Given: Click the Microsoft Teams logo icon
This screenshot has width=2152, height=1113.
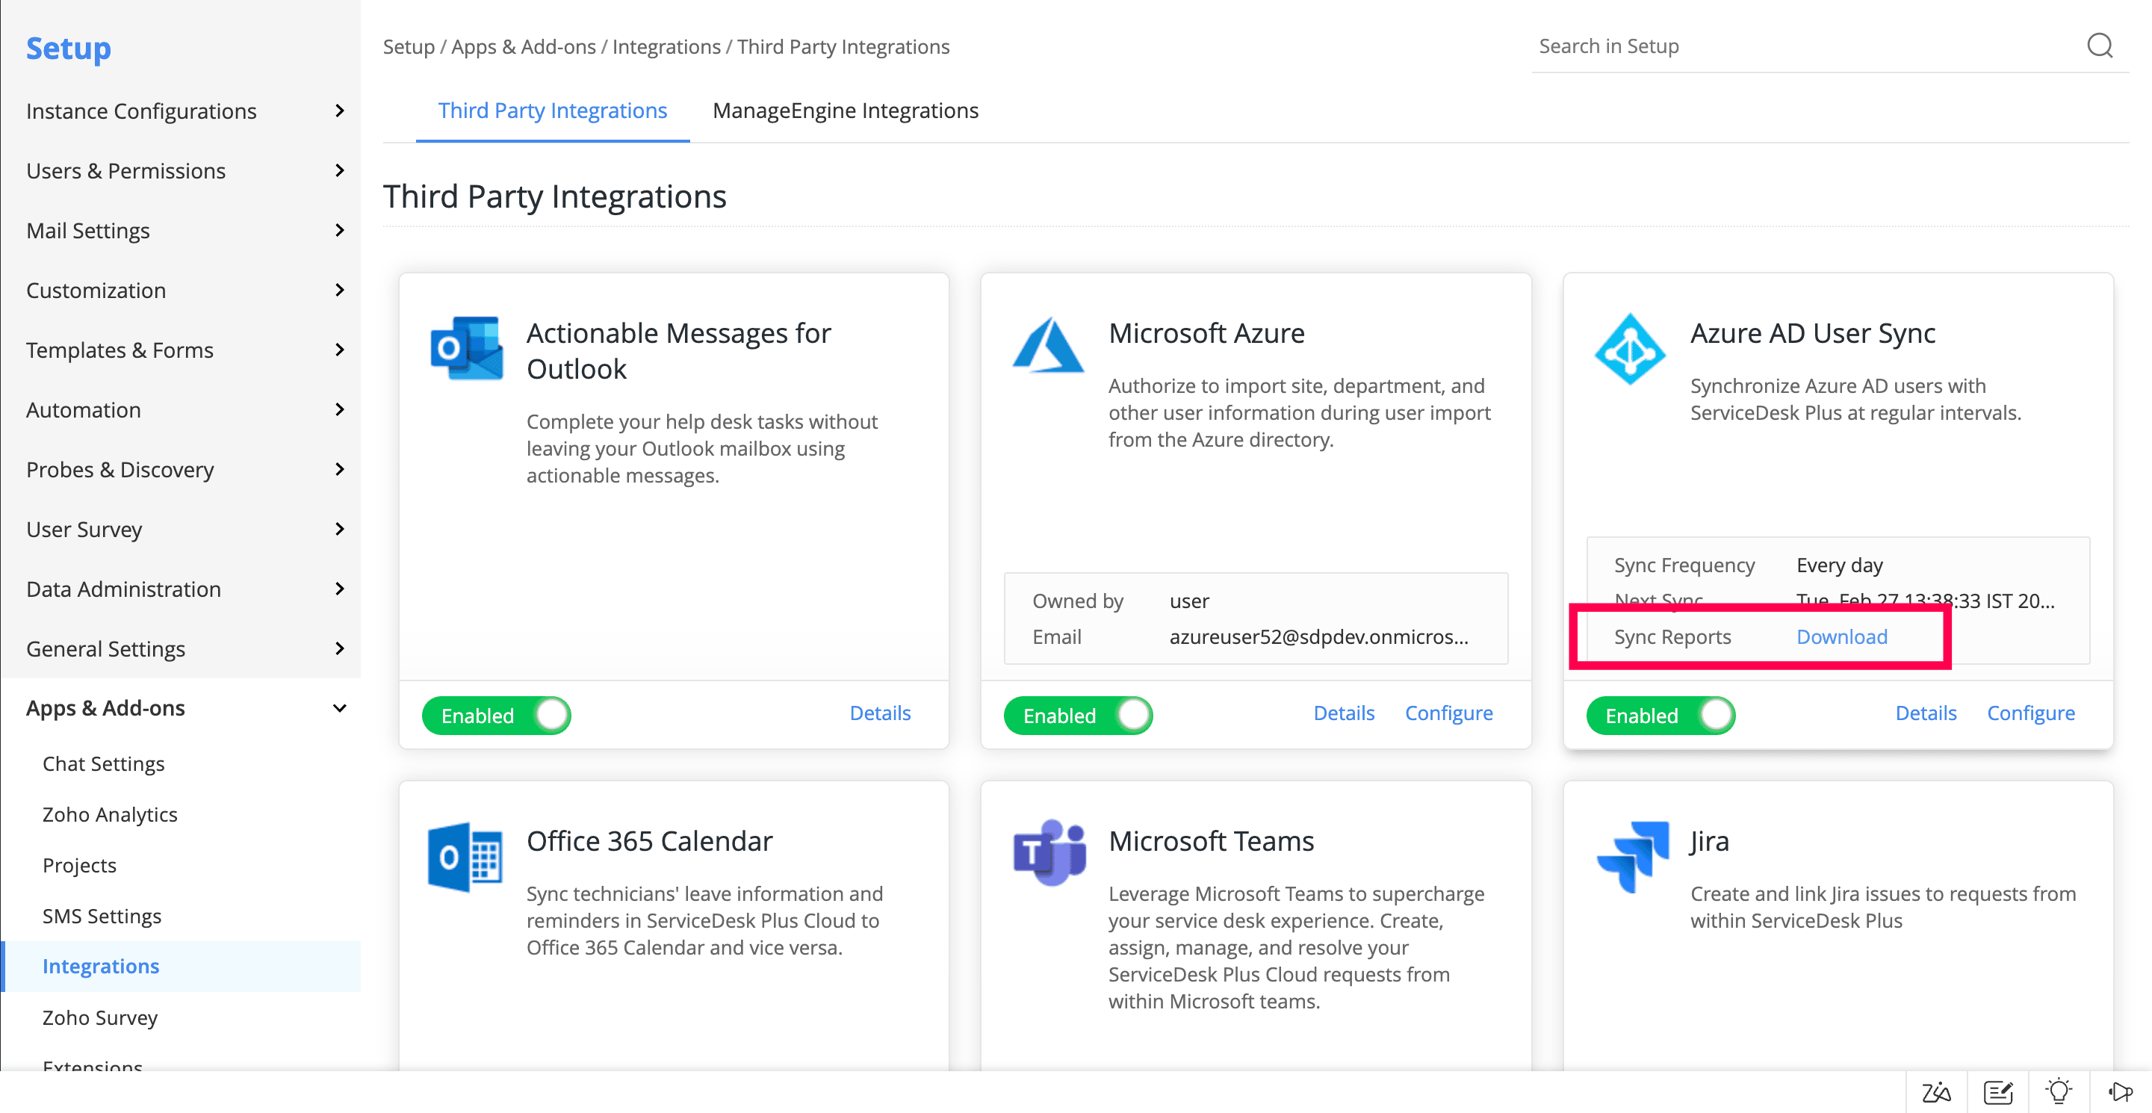Looking at the screenshot, I should coord(1049,852).
